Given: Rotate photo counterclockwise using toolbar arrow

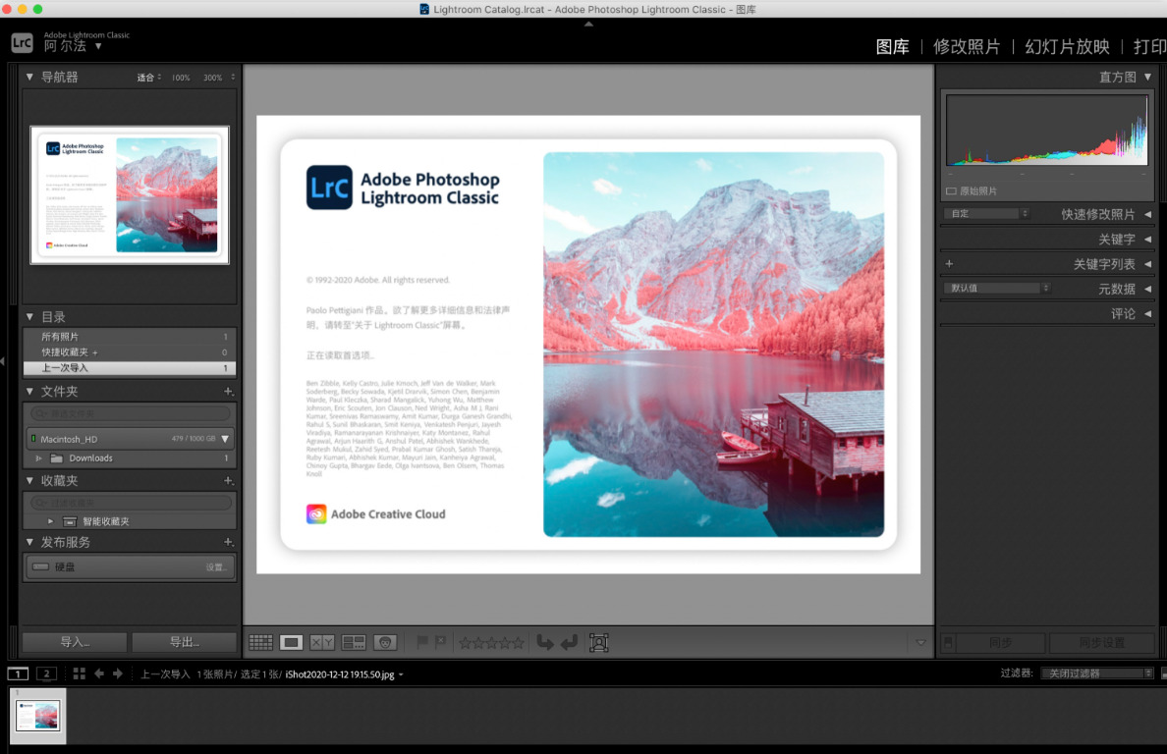Looking at the screenshot, I should pyautogui.click(x=545, y=642).
